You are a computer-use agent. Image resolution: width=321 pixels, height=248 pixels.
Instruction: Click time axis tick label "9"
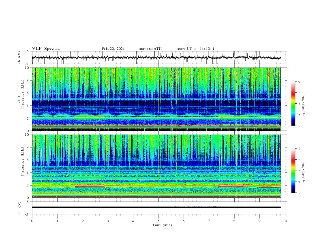[x=259, y=221]
